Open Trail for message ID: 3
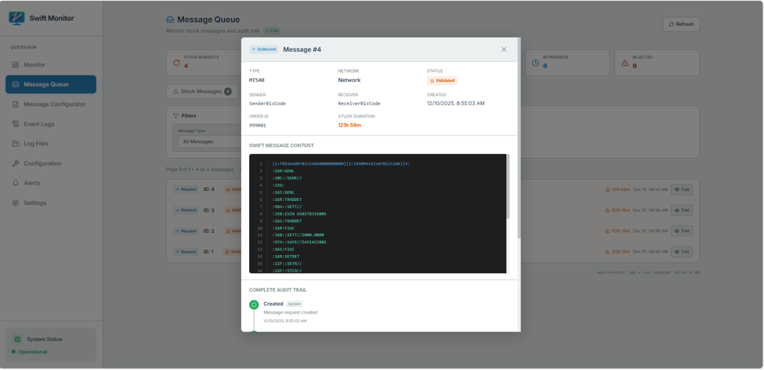764x370 pixels. 681,210
